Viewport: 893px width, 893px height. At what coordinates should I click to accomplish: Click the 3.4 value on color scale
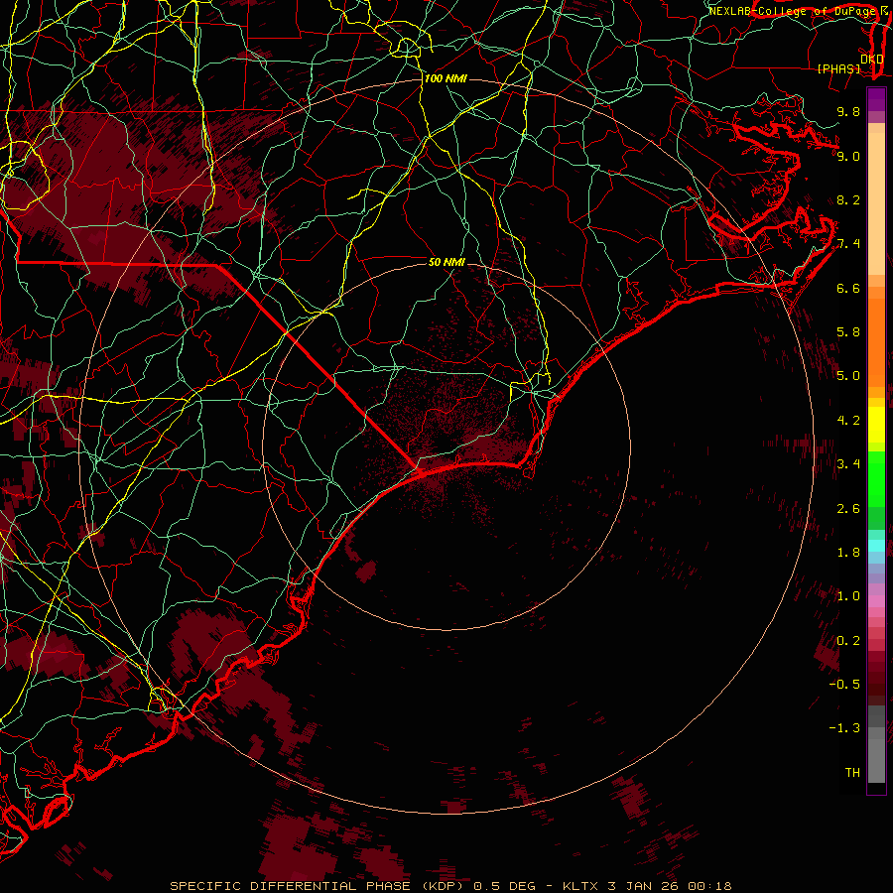click(848, 464)
